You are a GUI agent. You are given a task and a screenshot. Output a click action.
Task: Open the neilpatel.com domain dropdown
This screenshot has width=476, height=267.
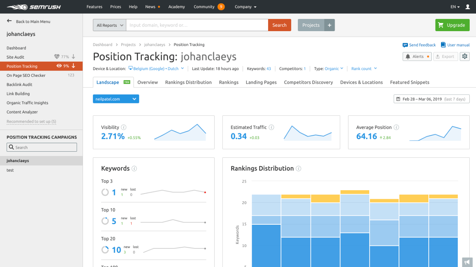pyautogui.click(x=116, y=99)
